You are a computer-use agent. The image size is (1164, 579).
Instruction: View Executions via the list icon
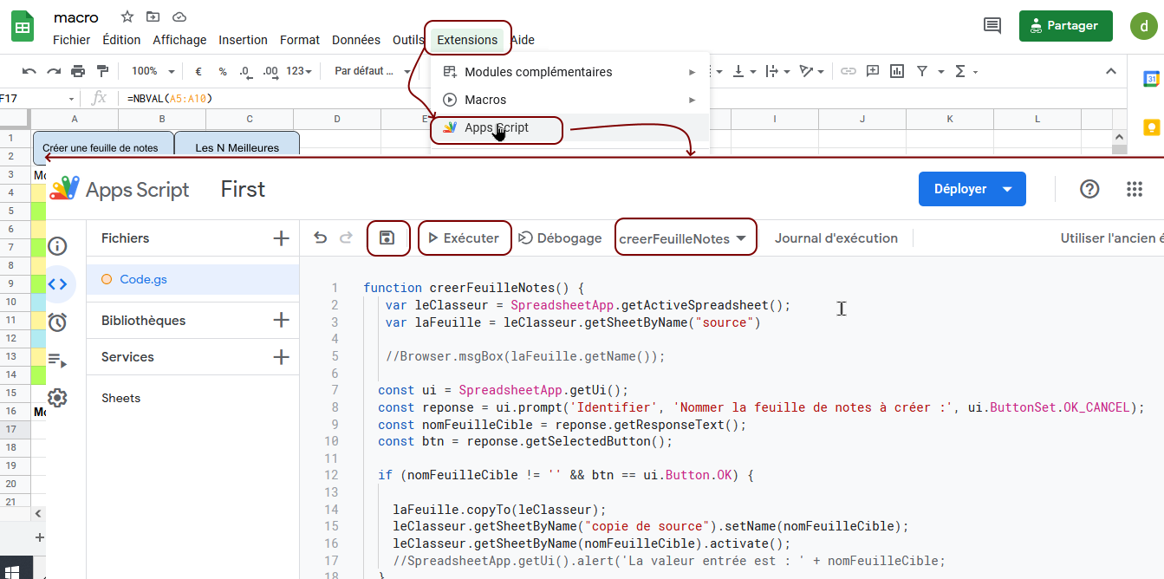pyautogui.click(x=57, y=359)
